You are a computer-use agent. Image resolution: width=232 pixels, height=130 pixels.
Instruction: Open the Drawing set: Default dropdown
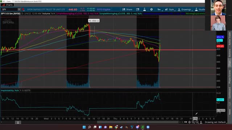point(216,122)
